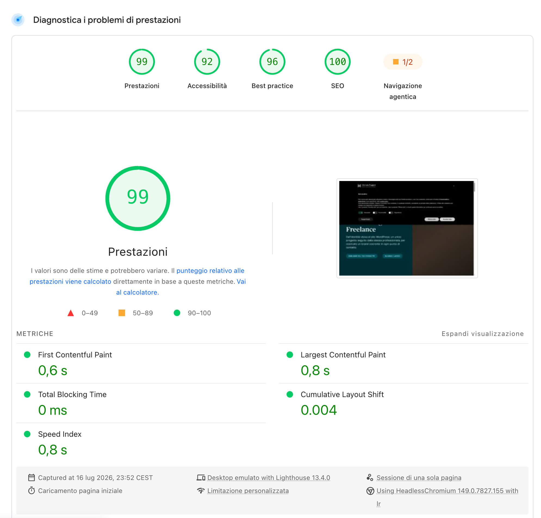
Task: Select the Prestazioni 99 score gauge
Action: pos(142,61)
